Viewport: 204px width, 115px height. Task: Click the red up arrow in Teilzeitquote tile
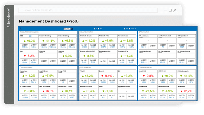pyautogui.click(x=180, y=91)
